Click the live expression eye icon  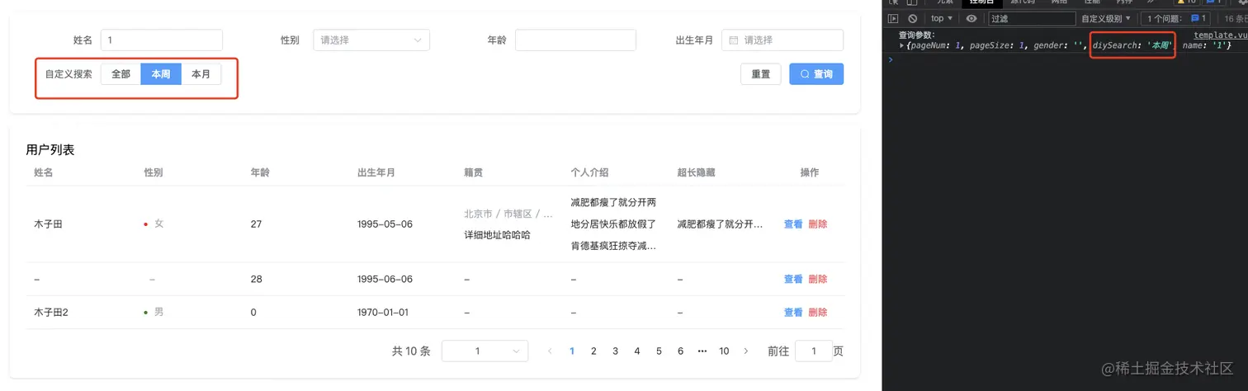tap(971, 18)
